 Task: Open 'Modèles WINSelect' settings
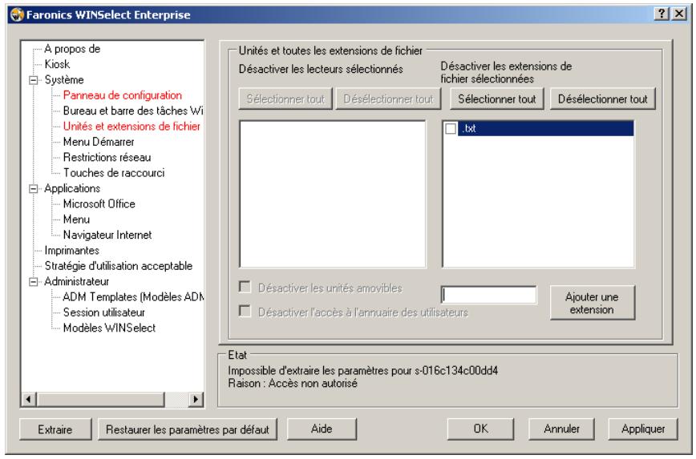[x=109, y=328]
